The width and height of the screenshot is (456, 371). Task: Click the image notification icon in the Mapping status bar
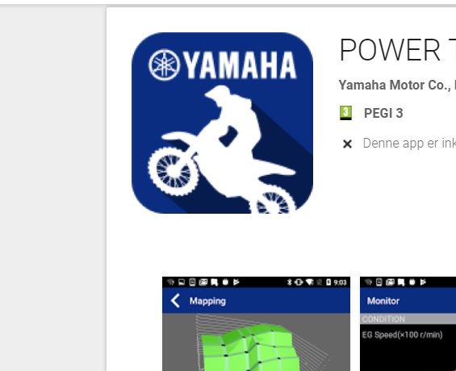(x=182, y=282)
